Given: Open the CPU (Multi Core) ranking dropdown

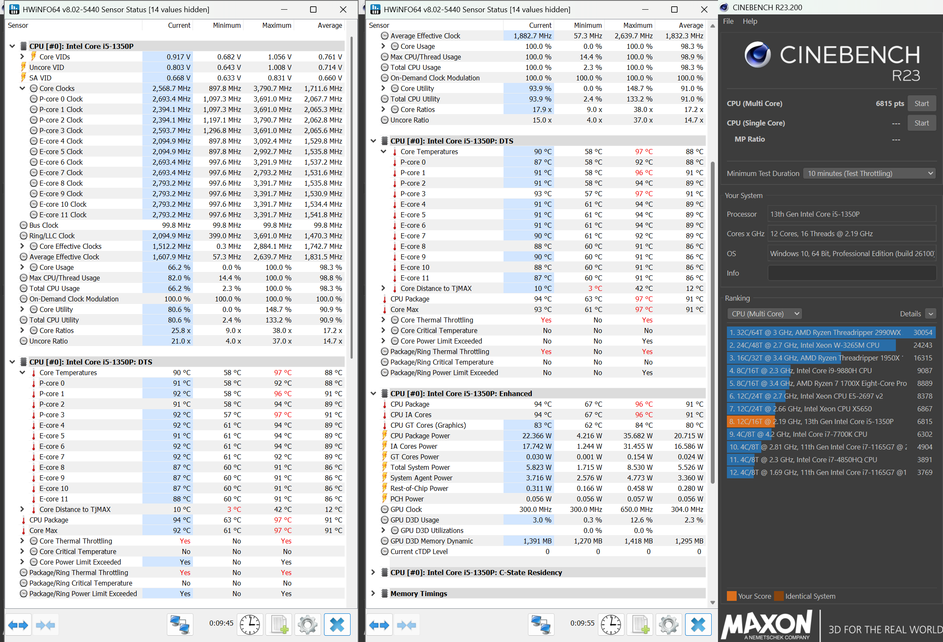Looking at the screenshot, I should tap(764, 314).
